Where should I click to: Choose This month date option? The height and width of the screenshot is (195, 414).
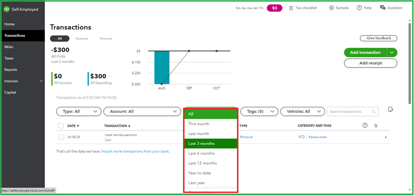coord(210,124)
